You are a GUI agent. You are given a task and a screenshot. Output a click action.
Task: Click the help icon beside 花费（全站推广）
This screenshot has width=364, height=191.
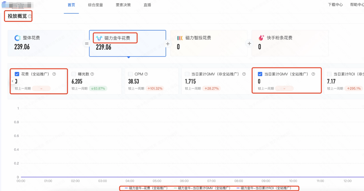[x=54, y=74]
